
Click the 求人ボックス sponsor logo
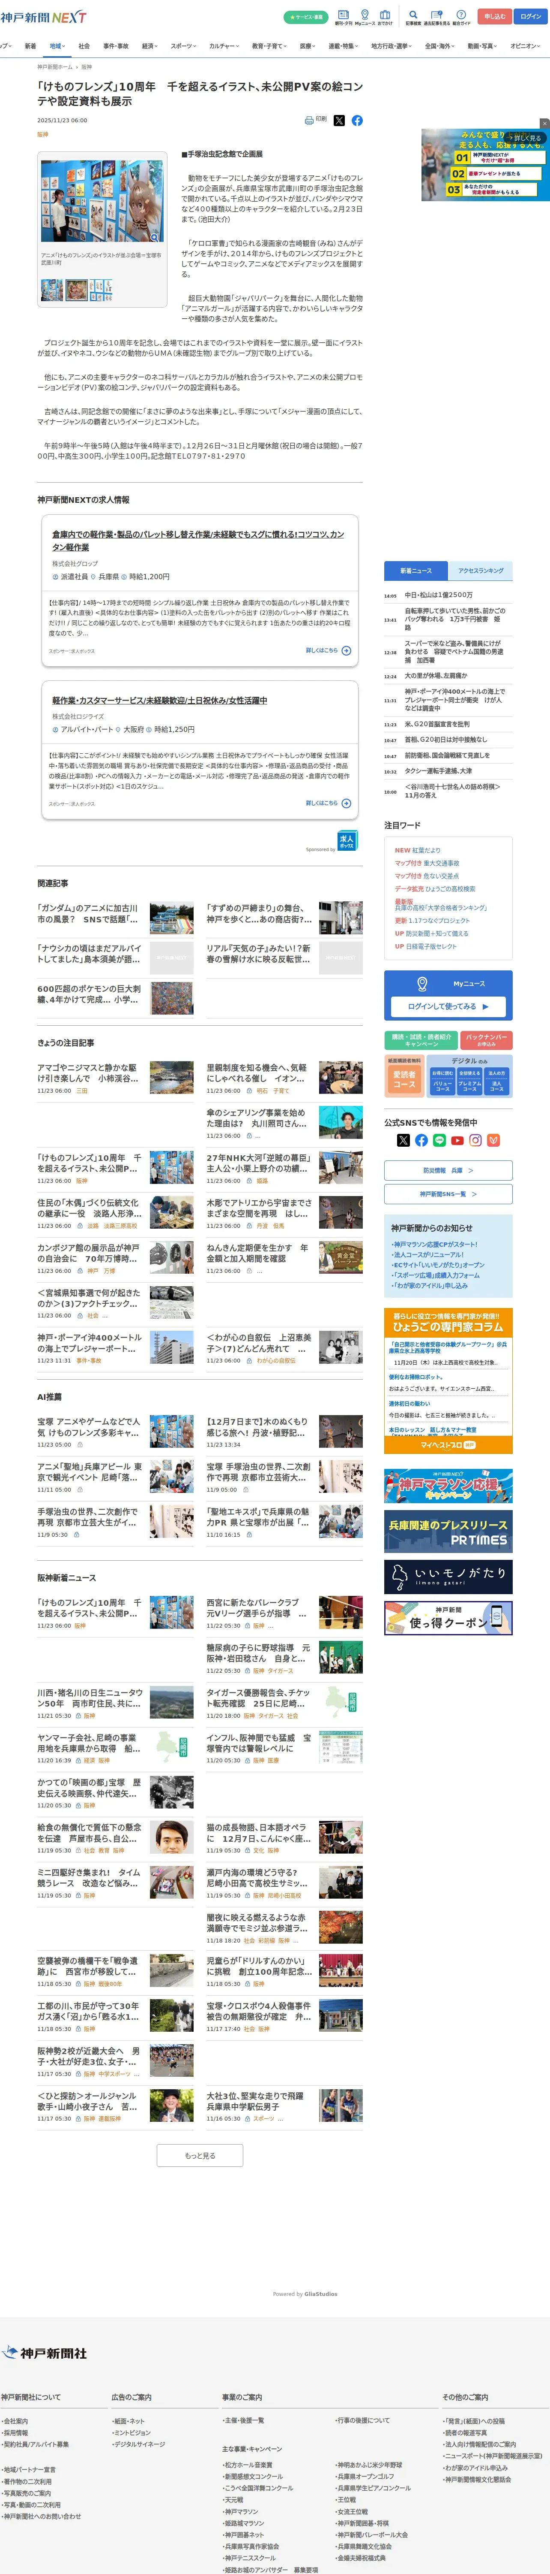347,841
